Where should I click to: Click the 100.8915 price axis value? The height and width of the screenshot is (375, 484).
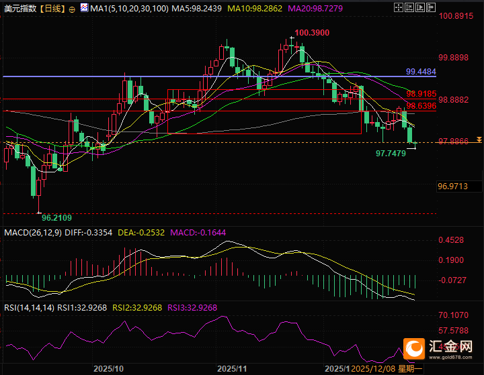pyautogui.click(x=456, y=16)
